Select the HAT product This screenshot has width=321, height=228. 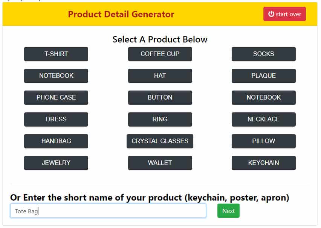[160, 76]
